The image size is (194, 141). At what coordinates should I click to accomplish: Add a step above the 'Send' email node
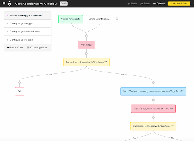coord(153,83)
